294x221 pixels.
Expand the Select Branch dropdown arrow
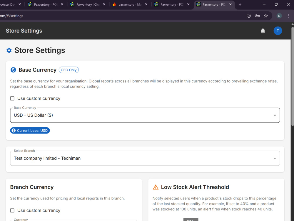(x=275, y=158)
